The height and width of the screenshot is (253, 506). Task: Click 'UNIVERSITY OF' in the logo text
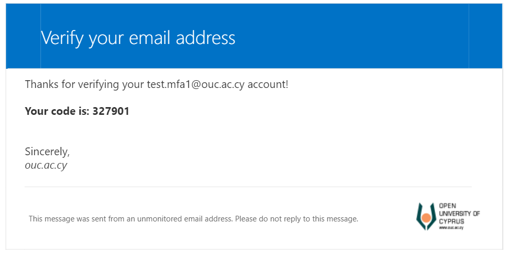459,213
